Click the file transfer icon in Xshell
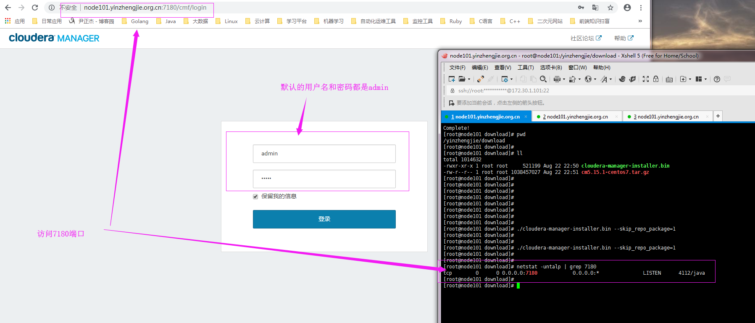Viewport: 755px width, 323px height. pos(572,79)
